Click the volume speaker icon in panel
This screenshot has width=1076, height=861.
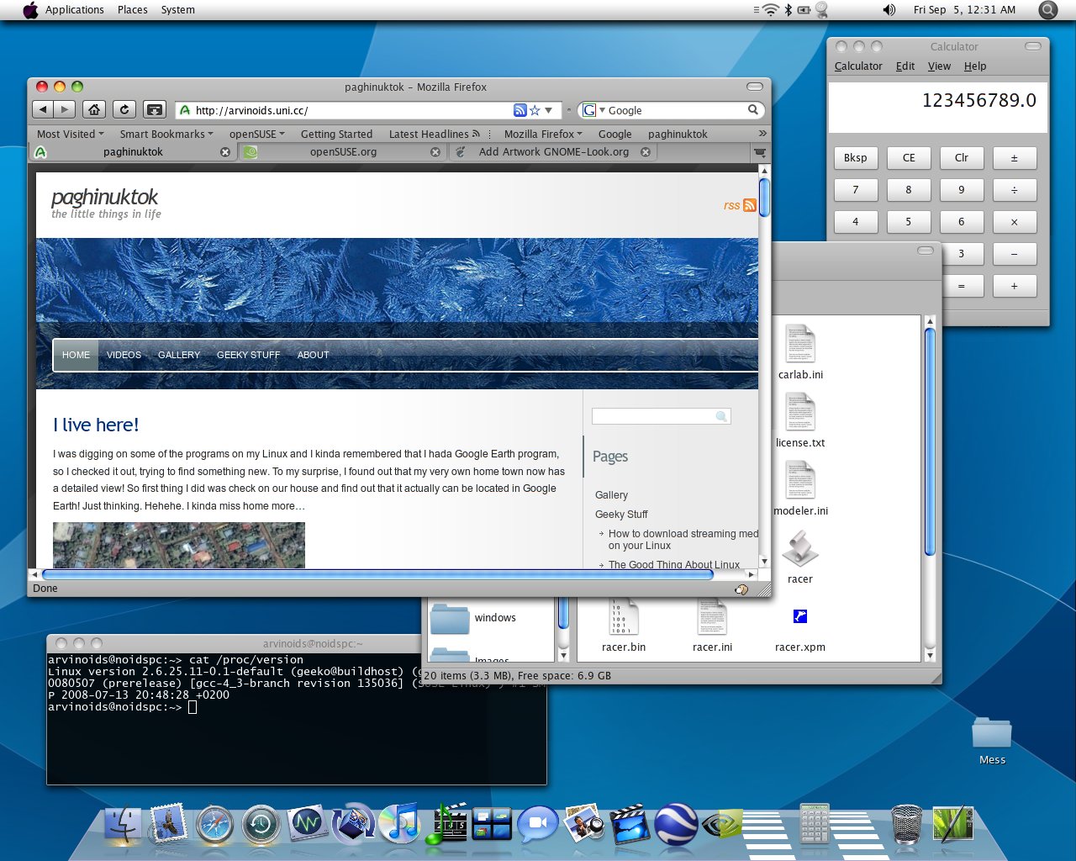point(889,10)
